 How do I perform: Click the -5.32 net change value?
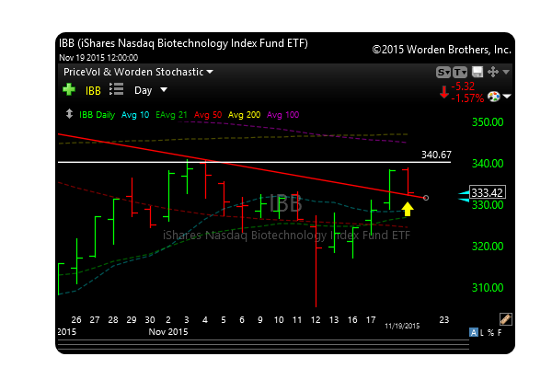464,86
